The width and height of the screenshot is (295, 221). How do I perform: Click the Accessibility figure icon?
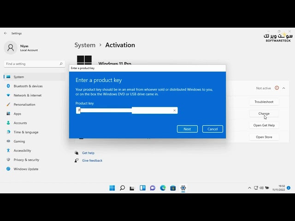click(x=8, y=151)
